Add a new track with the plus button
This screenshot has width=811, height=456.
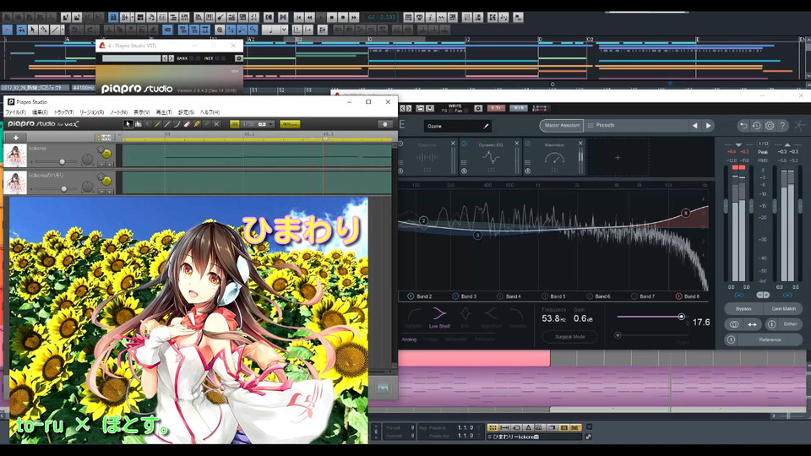pyautogui.click(x=15, y=138)
